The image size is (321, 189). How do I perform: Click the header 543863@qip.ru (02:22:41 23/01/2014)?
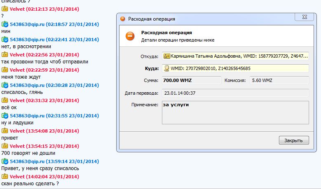pos(54,40)
